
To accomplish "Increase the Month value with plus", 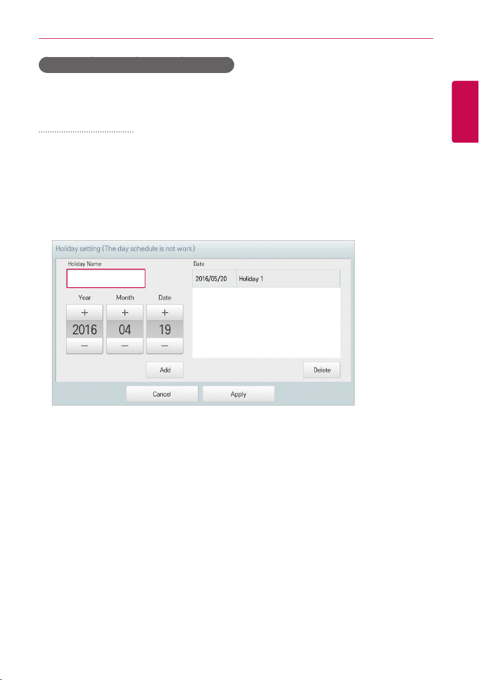I will [x=125, y=313].
